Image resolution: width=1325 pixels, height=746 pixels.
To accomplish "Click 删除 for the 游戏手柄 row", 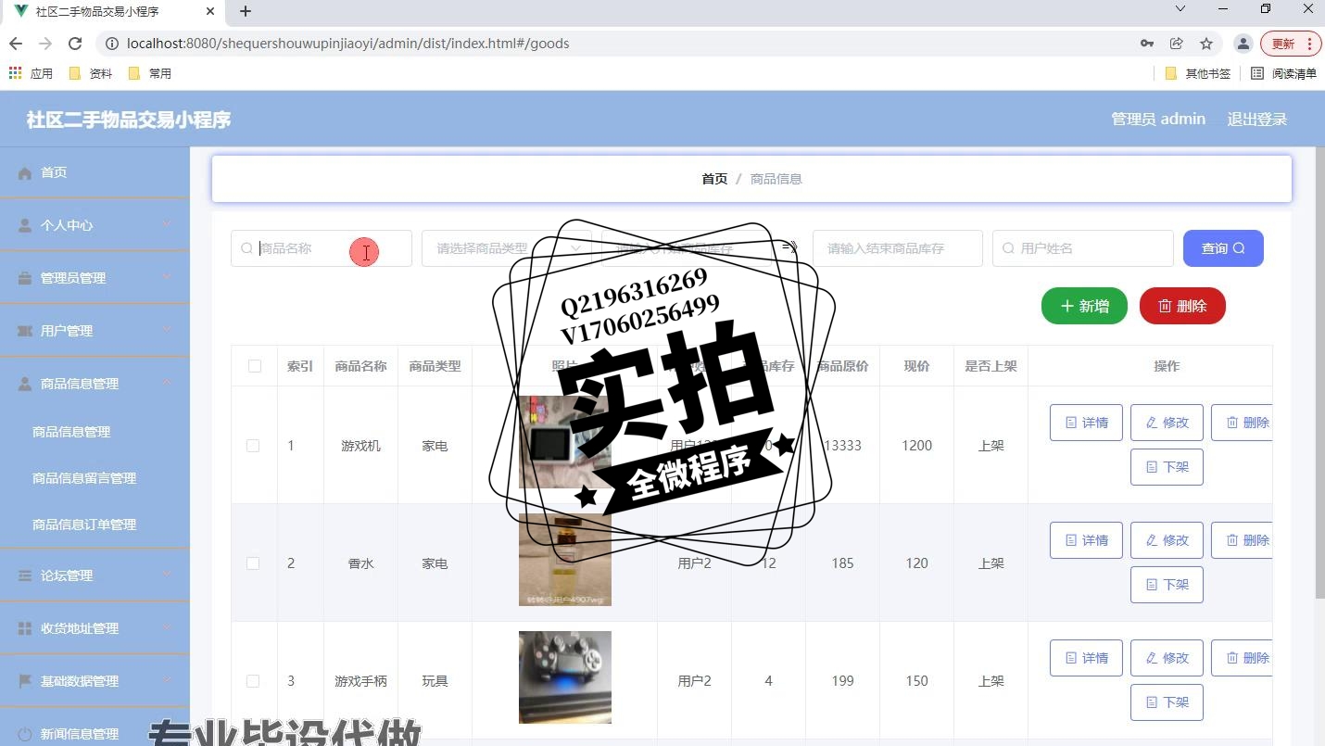I will coord(1242,658).
